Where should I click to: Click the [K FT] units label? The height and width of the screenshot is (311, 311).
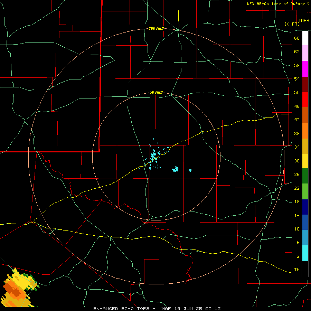292,24
